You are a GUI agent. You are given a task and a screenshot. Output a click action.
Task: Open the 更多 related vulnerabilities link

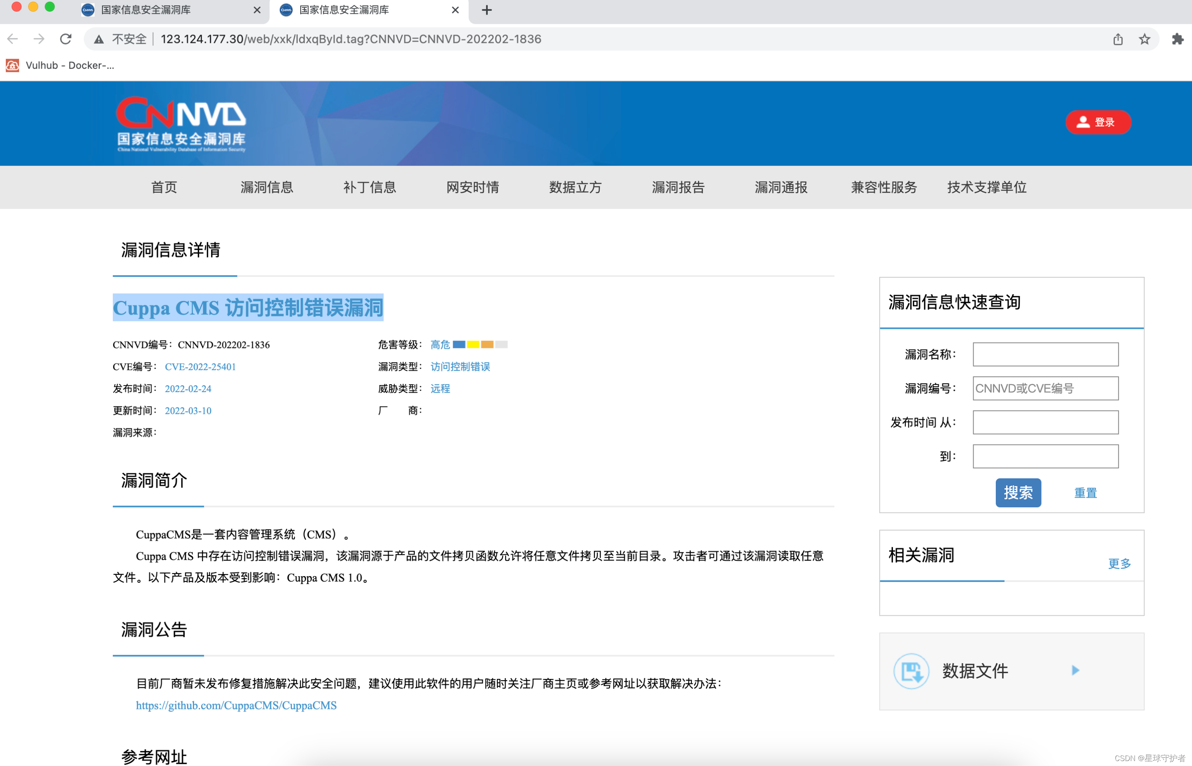coord(1119,563)
